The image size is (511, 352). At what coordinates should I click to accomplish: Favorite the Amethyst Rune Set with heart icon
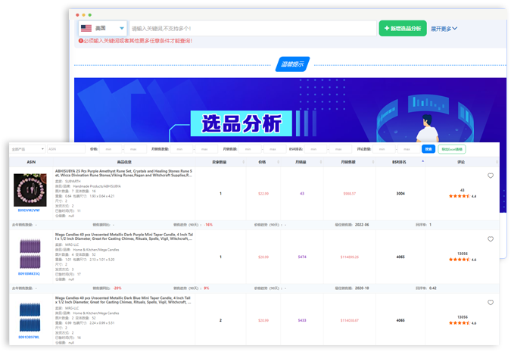pos(491,176)
